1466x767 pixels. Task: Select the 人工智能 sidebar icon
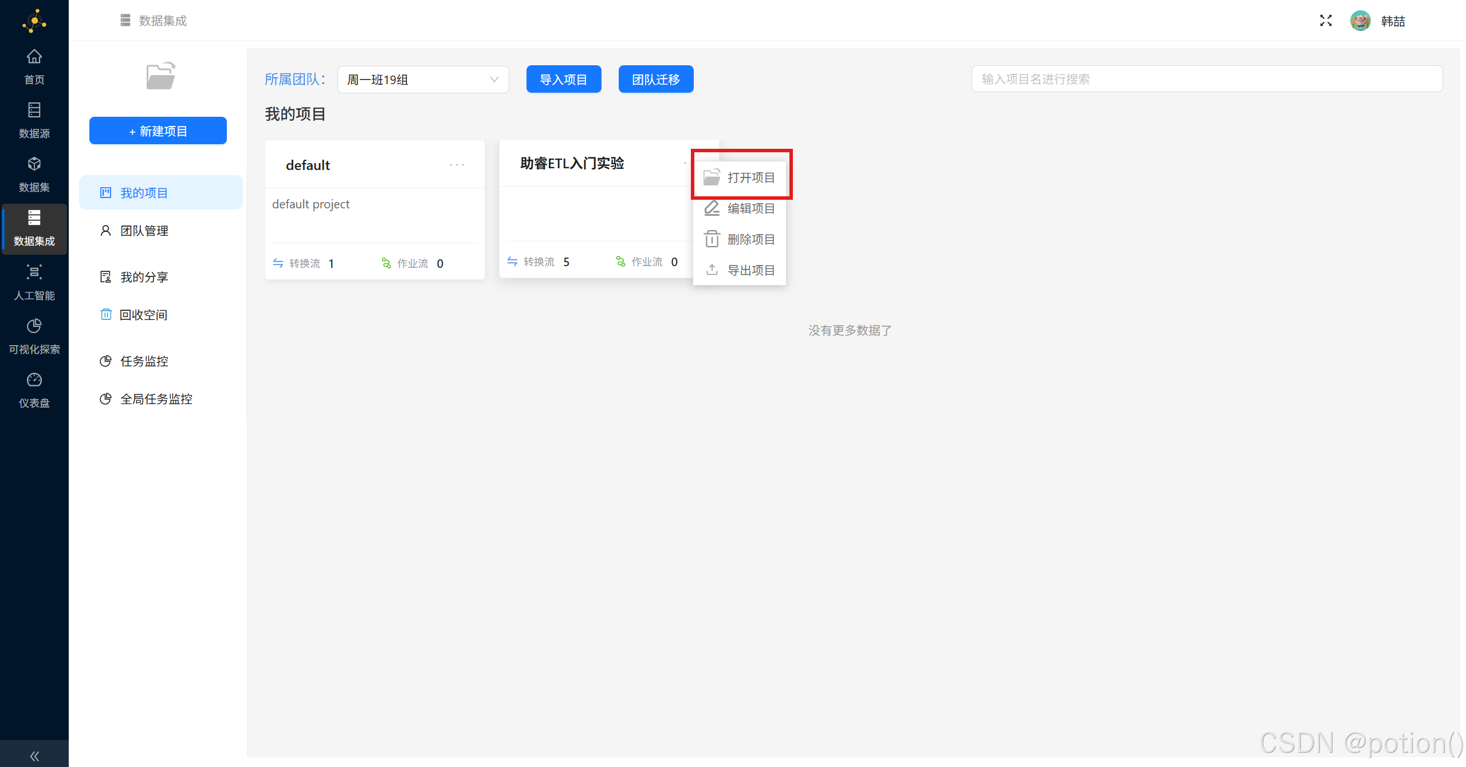point(34,273)
